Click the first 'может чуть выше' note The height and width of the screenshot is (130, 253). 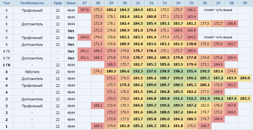tap(218, 10)
